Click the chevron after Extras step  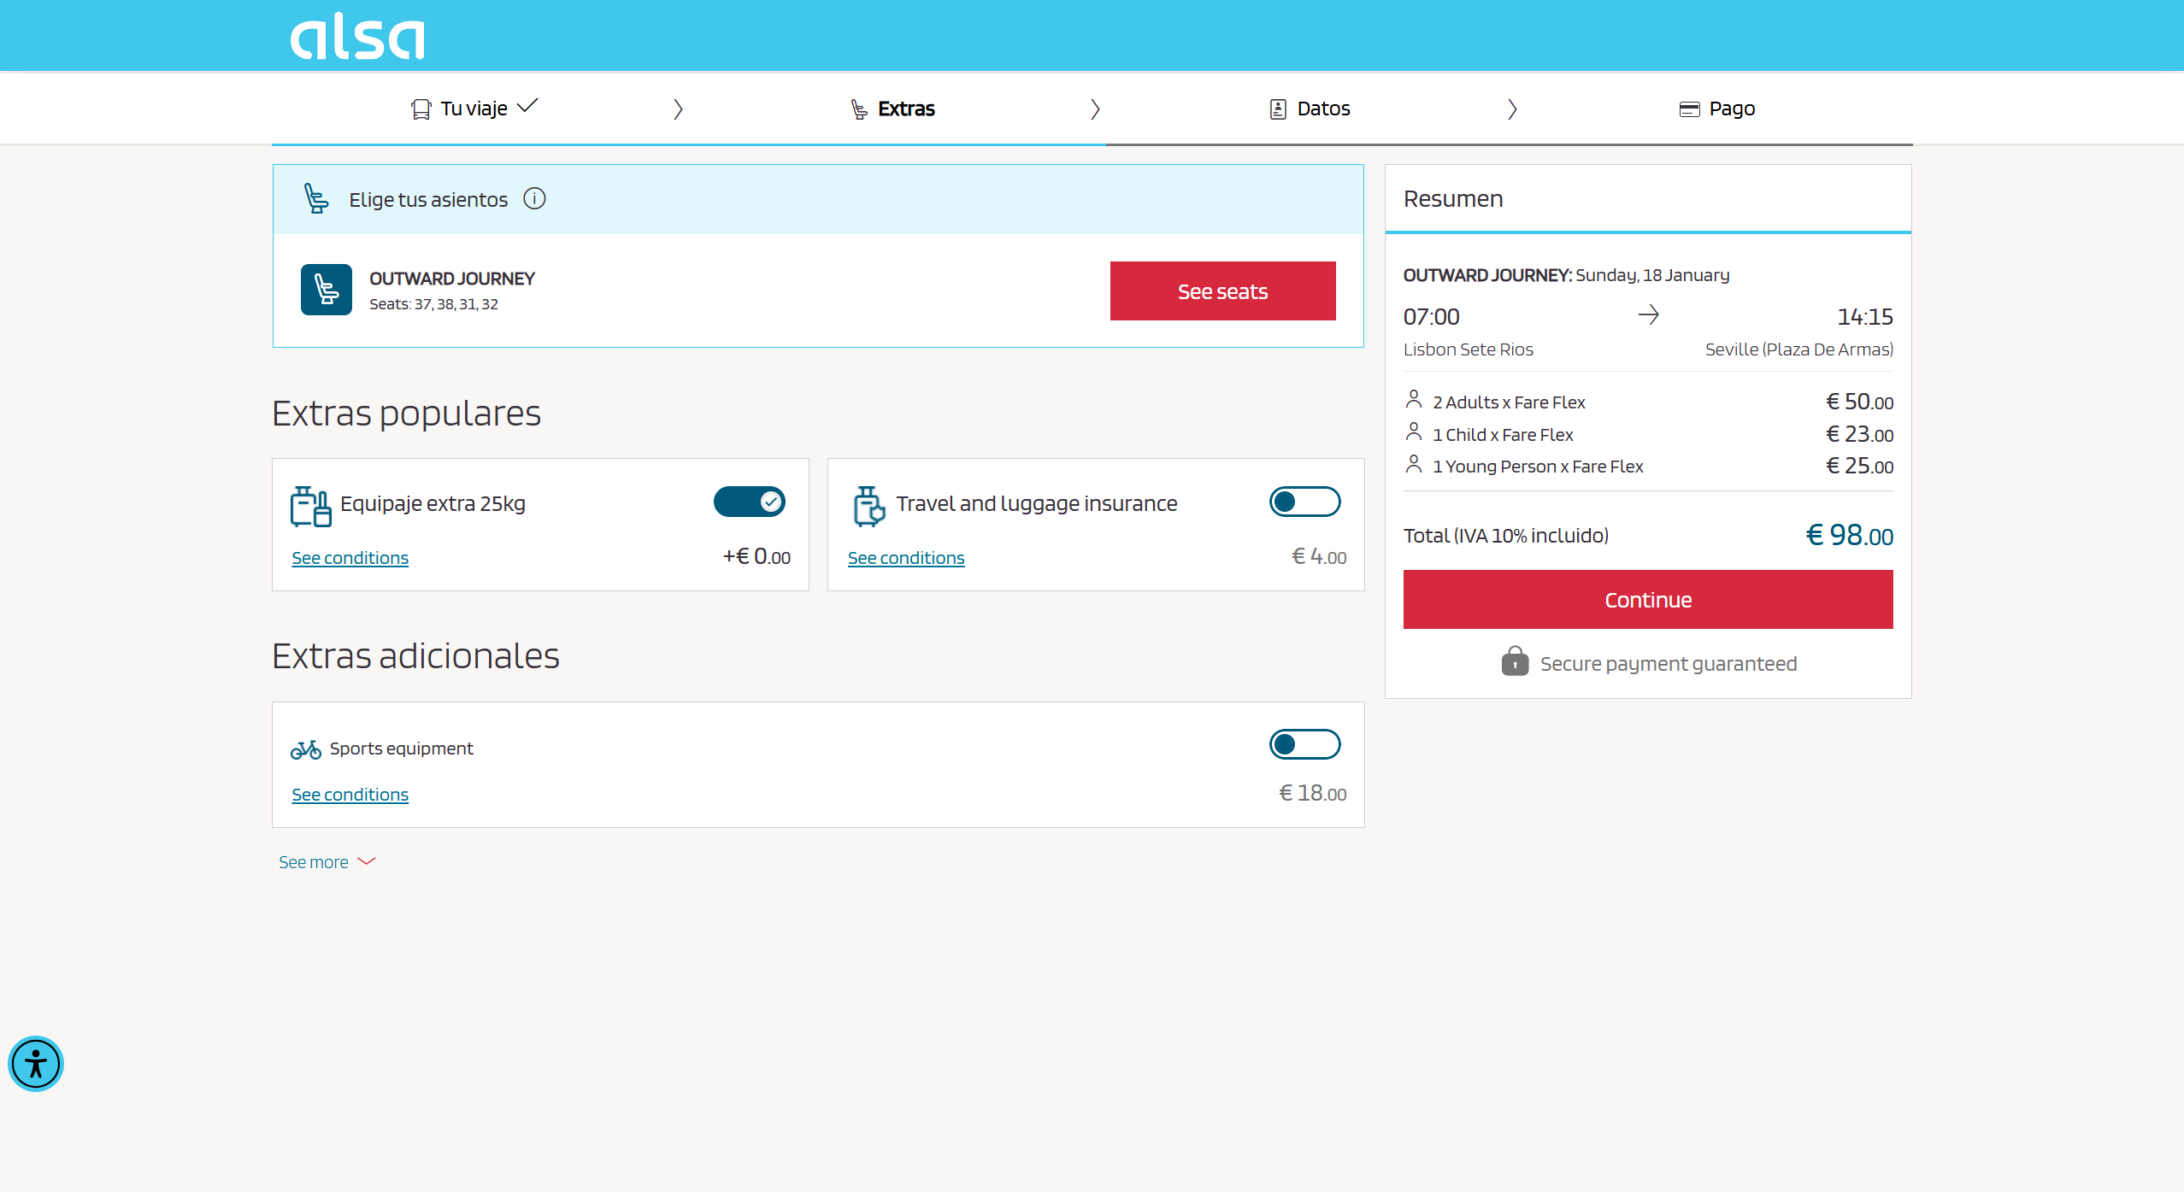tap(1095, 109)
